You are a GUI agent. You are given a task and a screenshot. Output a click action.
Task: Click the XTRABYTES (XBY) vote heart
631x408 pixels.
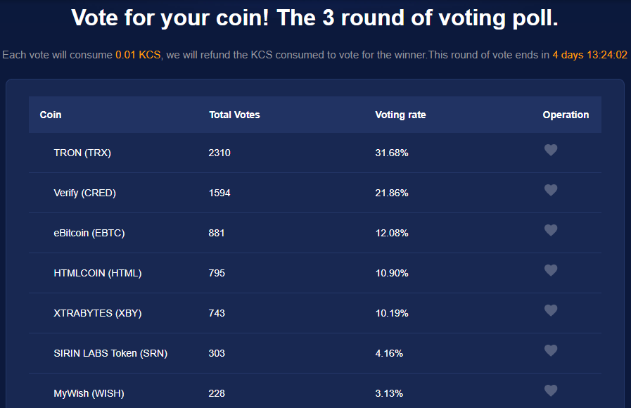[551, 310]
